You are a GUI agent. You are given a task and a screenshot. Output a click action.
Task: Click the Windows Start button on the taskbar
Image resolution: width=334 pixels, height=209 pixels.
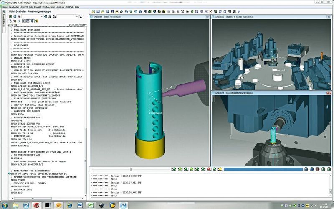pyautogui.click(x=4, y=205)
